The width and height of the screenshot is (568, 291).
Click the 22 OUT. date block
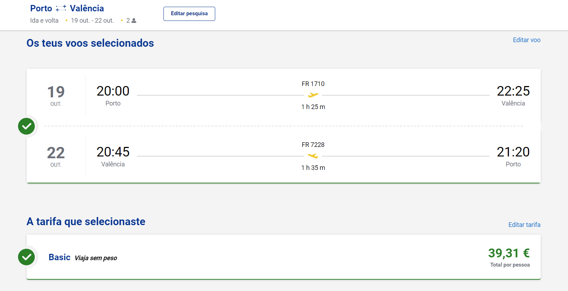coord(56,156)
